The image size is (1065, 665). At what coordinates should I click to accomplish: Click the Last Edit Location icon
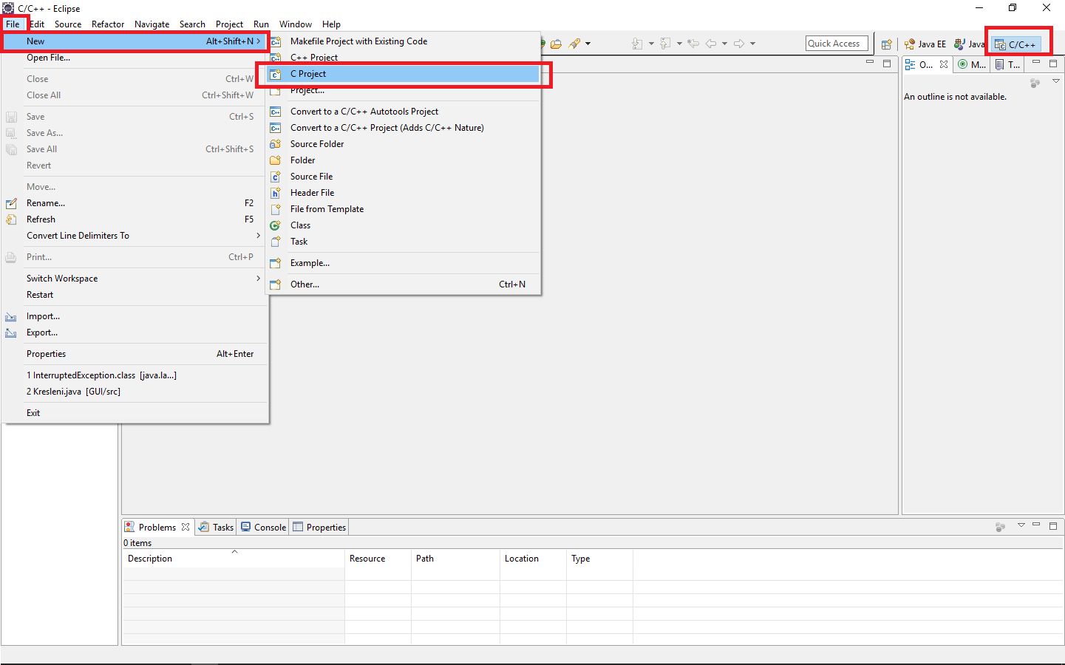pyautogui.click(x=693, y=43)
